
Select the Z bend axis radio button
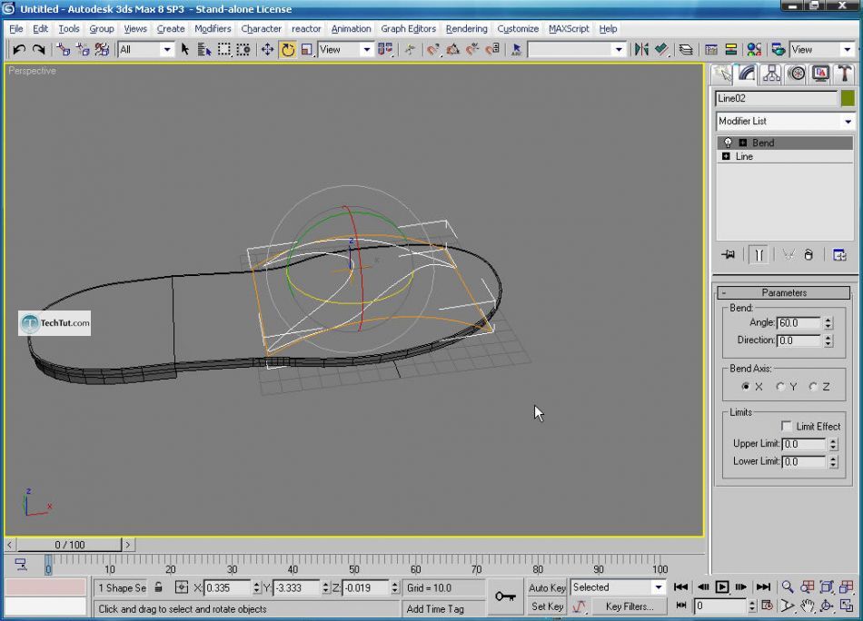813,387
